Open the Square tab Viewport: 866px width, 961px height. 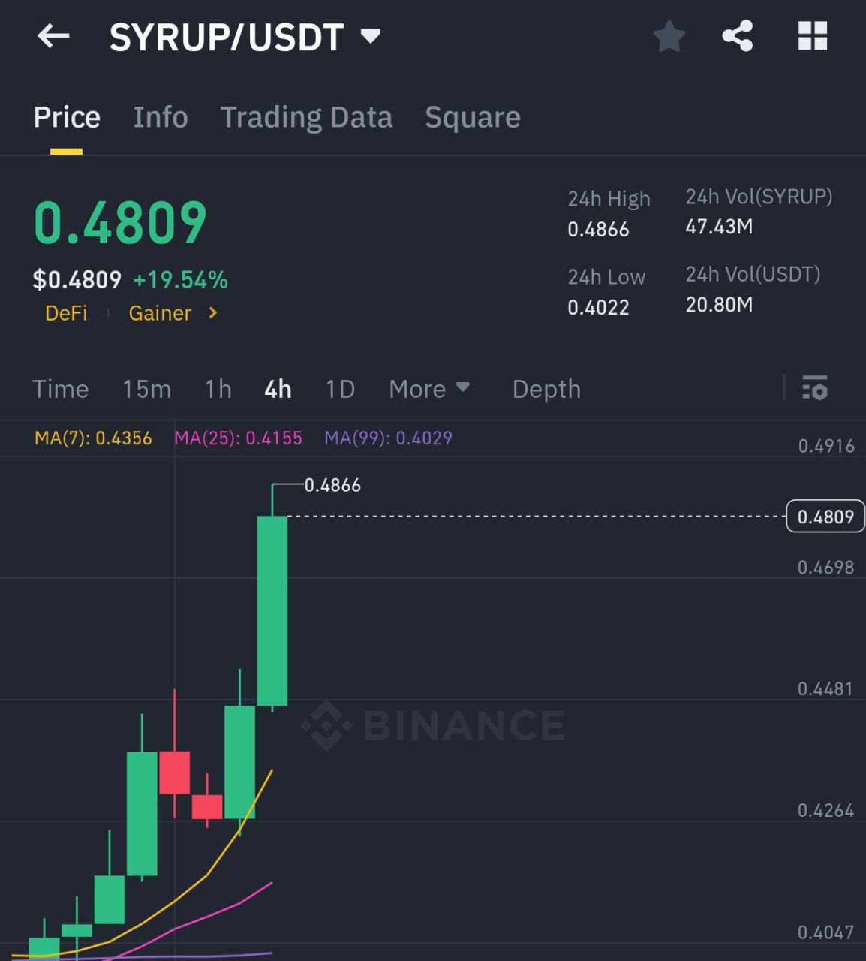point(473,117)
